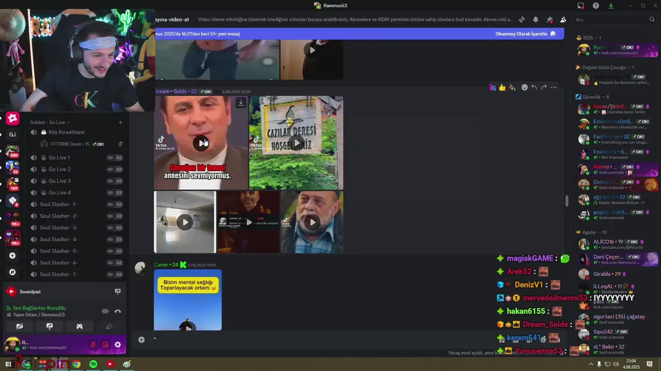Image resolution: width=661 pixels, height=371 pixels.
Task: Open pinned messages icon
Action: click(549, 20)
